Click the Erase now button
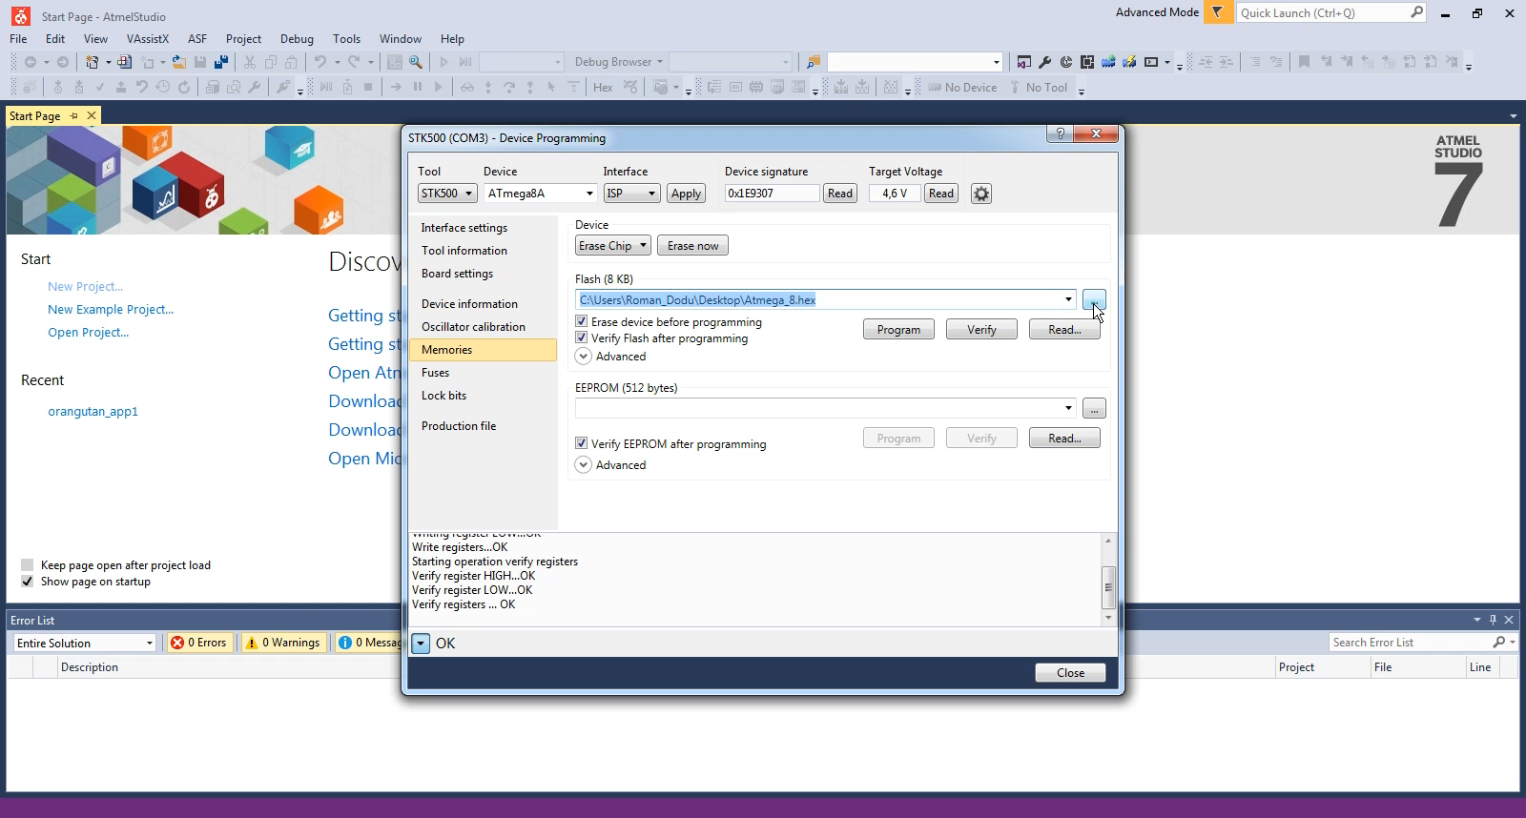Image resolution: width=1526 pixels, height=818 pixels. tap(693, 246)
